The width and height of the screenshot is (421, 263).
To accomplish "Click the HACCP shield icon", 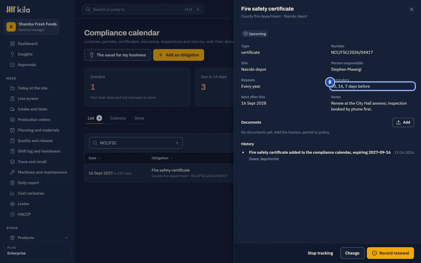I will [x=12, y=214].
